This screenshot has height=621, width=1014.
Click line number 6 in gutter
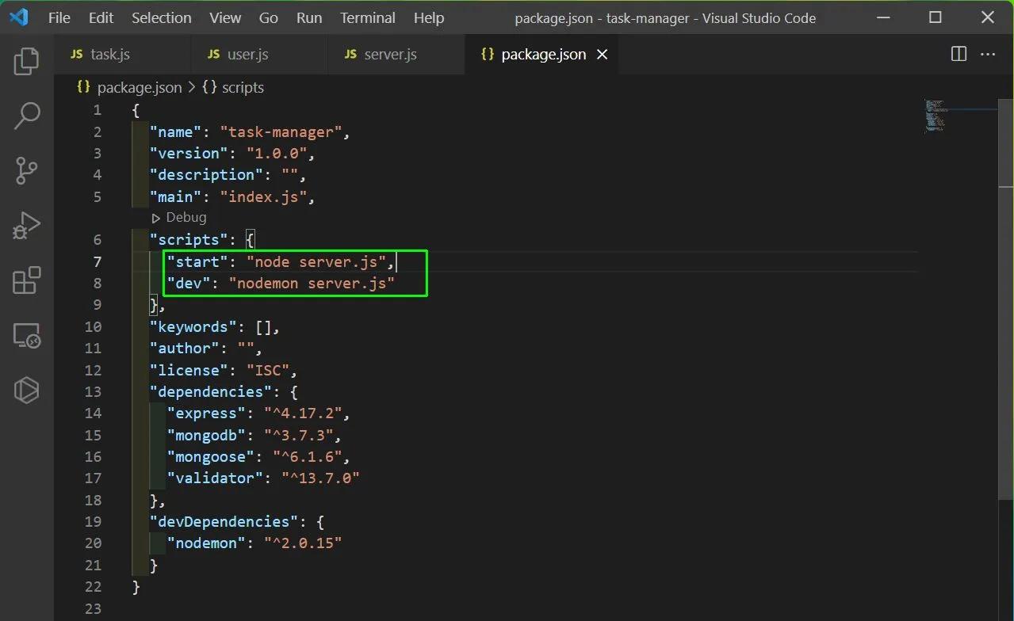click(x=97, y=239)
